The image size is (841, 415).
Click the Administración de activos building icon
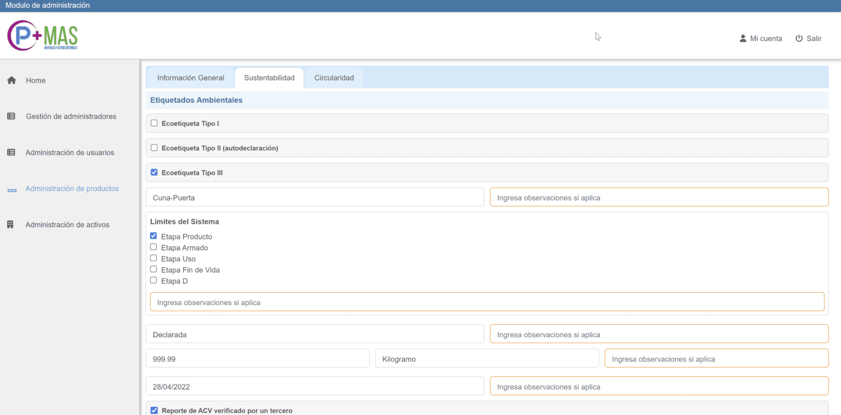click(x=10, y=225)
